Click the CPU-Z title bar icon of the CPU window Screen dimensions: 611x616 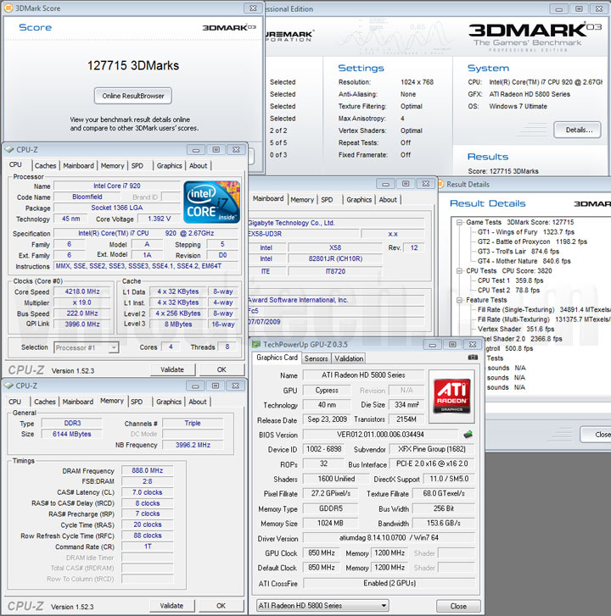(x=9, y=150)
